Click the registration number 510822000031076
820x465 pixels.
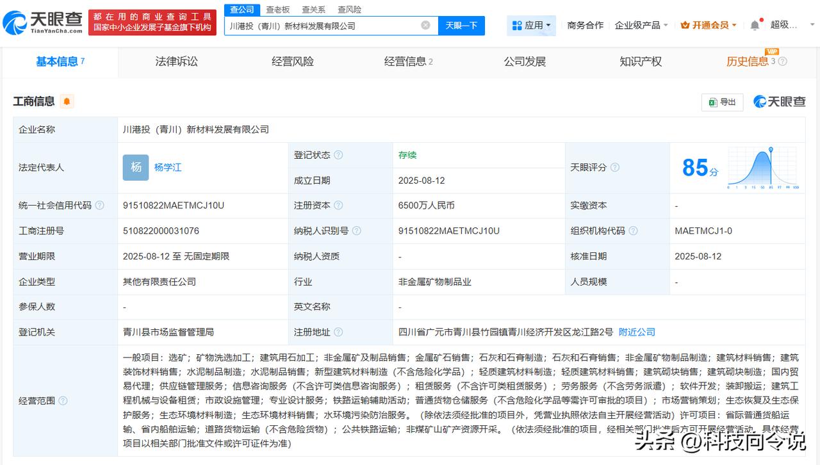(161, 231)
